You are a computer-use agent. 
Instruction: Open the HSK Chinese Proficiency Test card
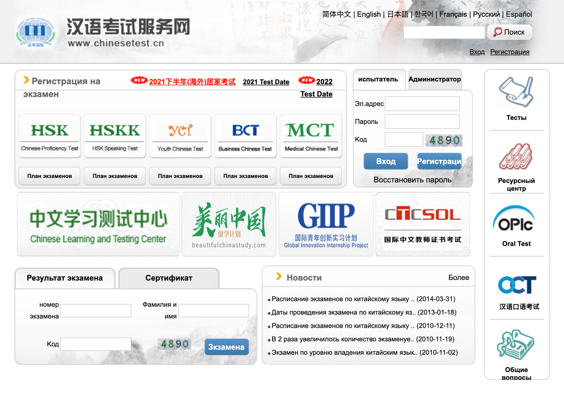tap(50, 136)
